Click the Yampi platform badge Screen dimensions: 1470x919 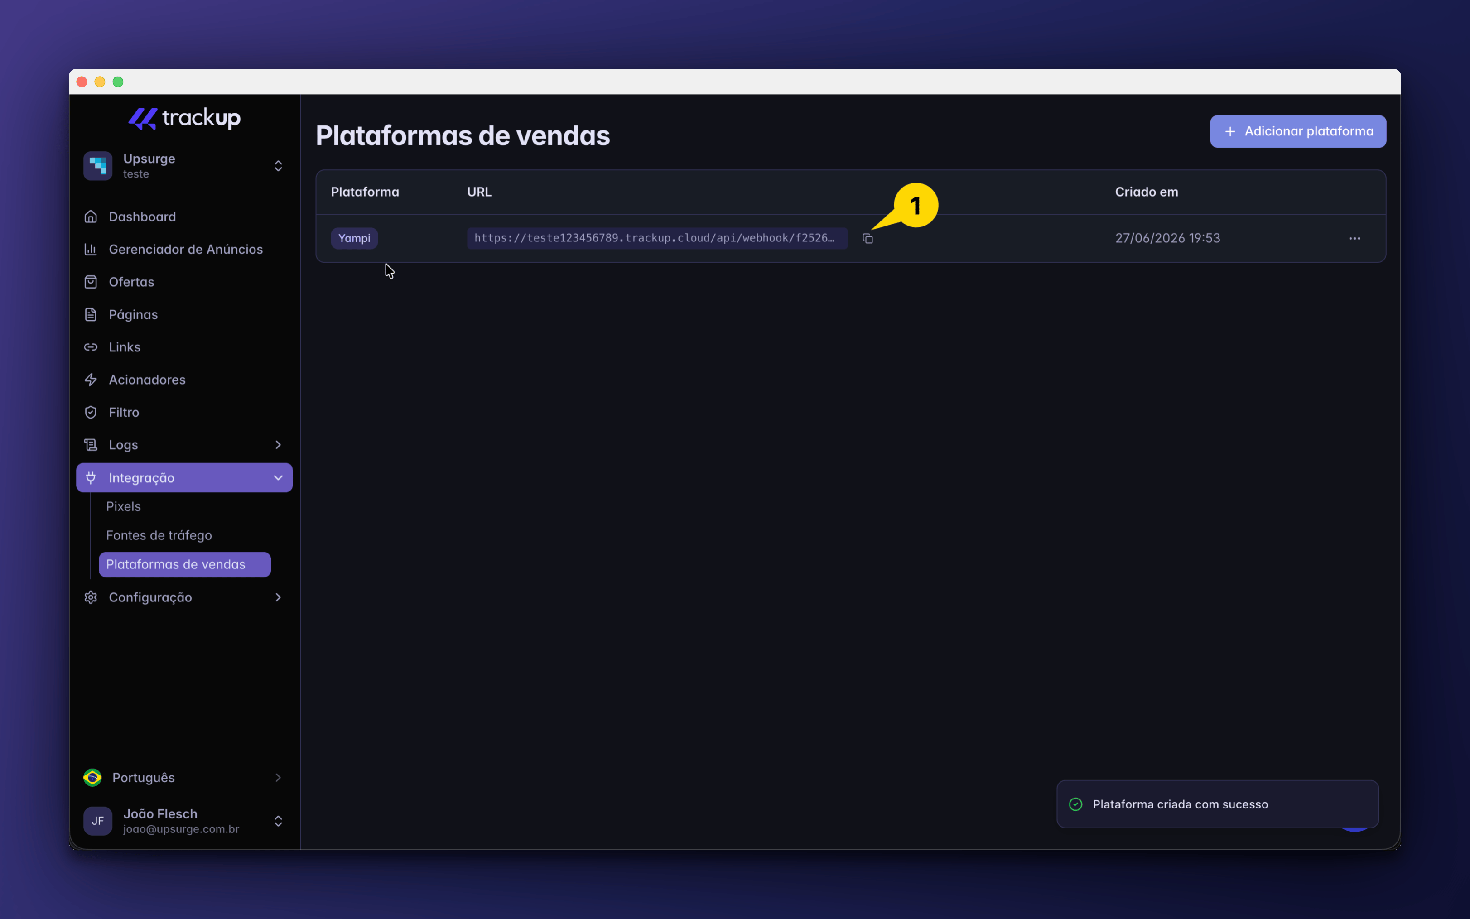coord(354,238)
